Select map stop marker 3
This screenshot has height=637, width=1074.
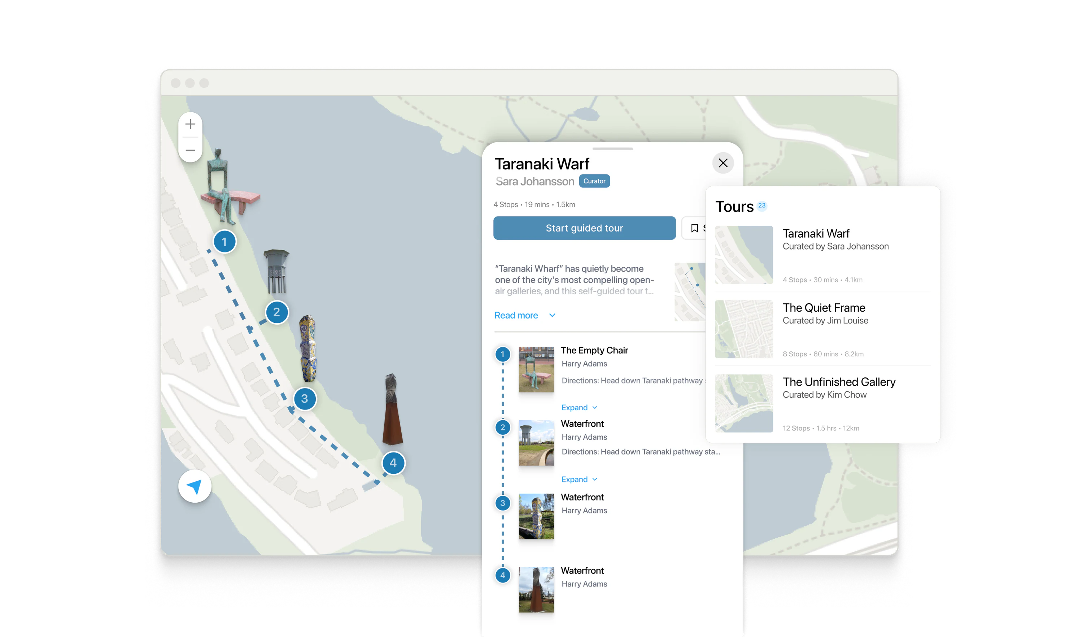pyautogui.click(x=305, y=399)
